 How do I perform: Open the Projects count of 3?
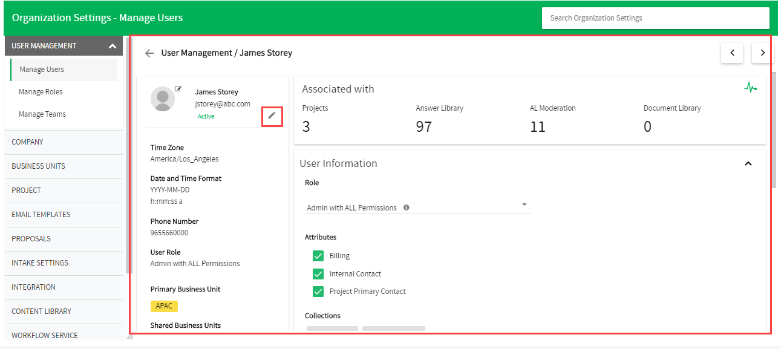click(306, 127)
